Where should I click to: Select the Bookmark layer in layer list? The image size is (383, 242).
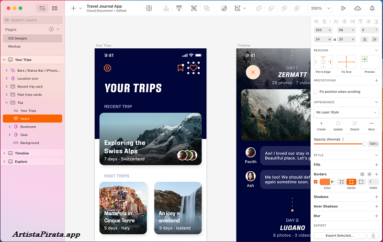(x=28, y=127)
